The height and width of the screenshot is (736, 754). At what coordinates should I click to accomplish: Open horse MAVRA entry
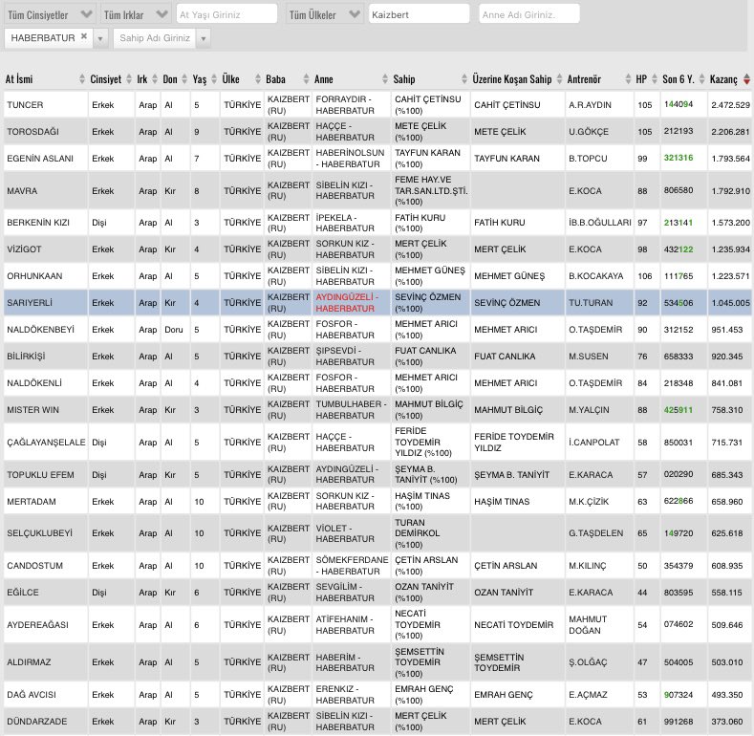tap(22, 191)
